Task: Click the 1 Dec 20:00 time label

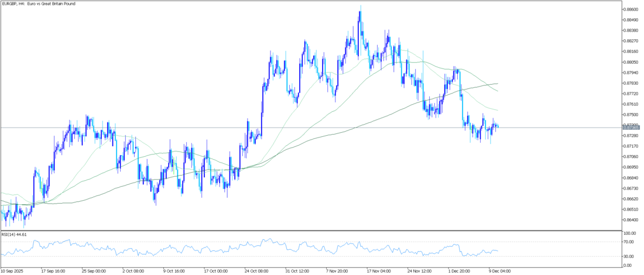Action: [460, 271]
